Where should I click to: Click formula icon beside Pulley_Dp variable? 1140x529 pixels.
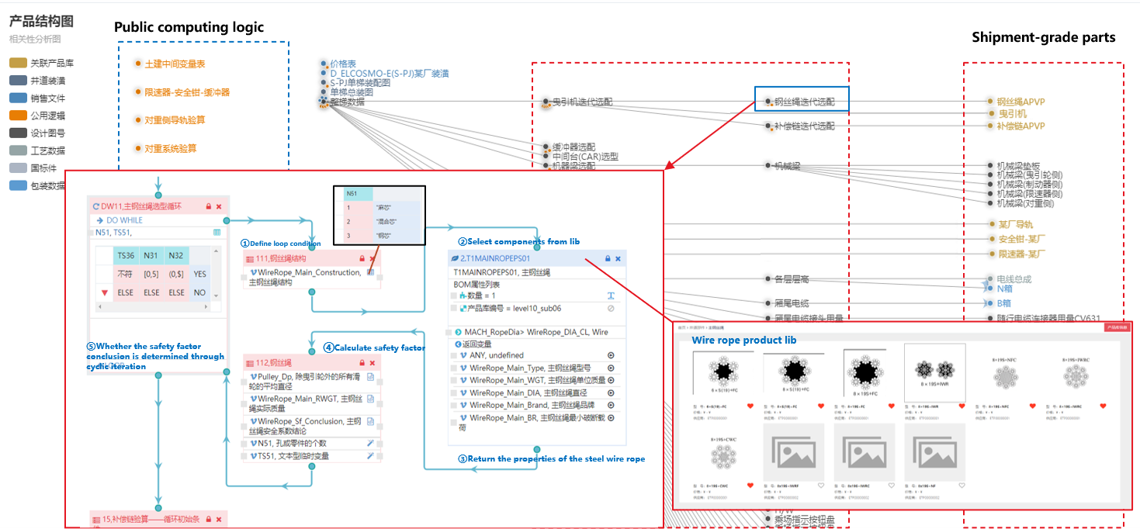click(370, 378)
